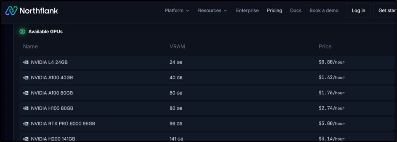Select the NVIDIA H100 80GB name
The height and width of the screenshot is (142, 397).
(52, 108)
